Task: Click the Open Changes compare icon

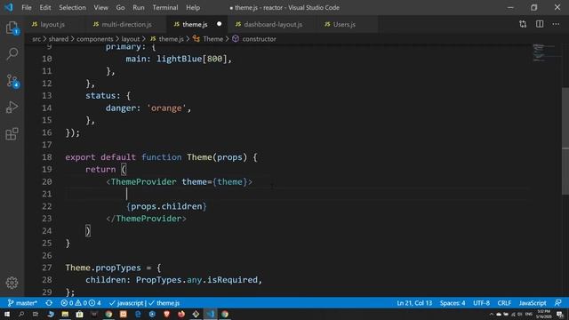Action: tap(523, 24)
